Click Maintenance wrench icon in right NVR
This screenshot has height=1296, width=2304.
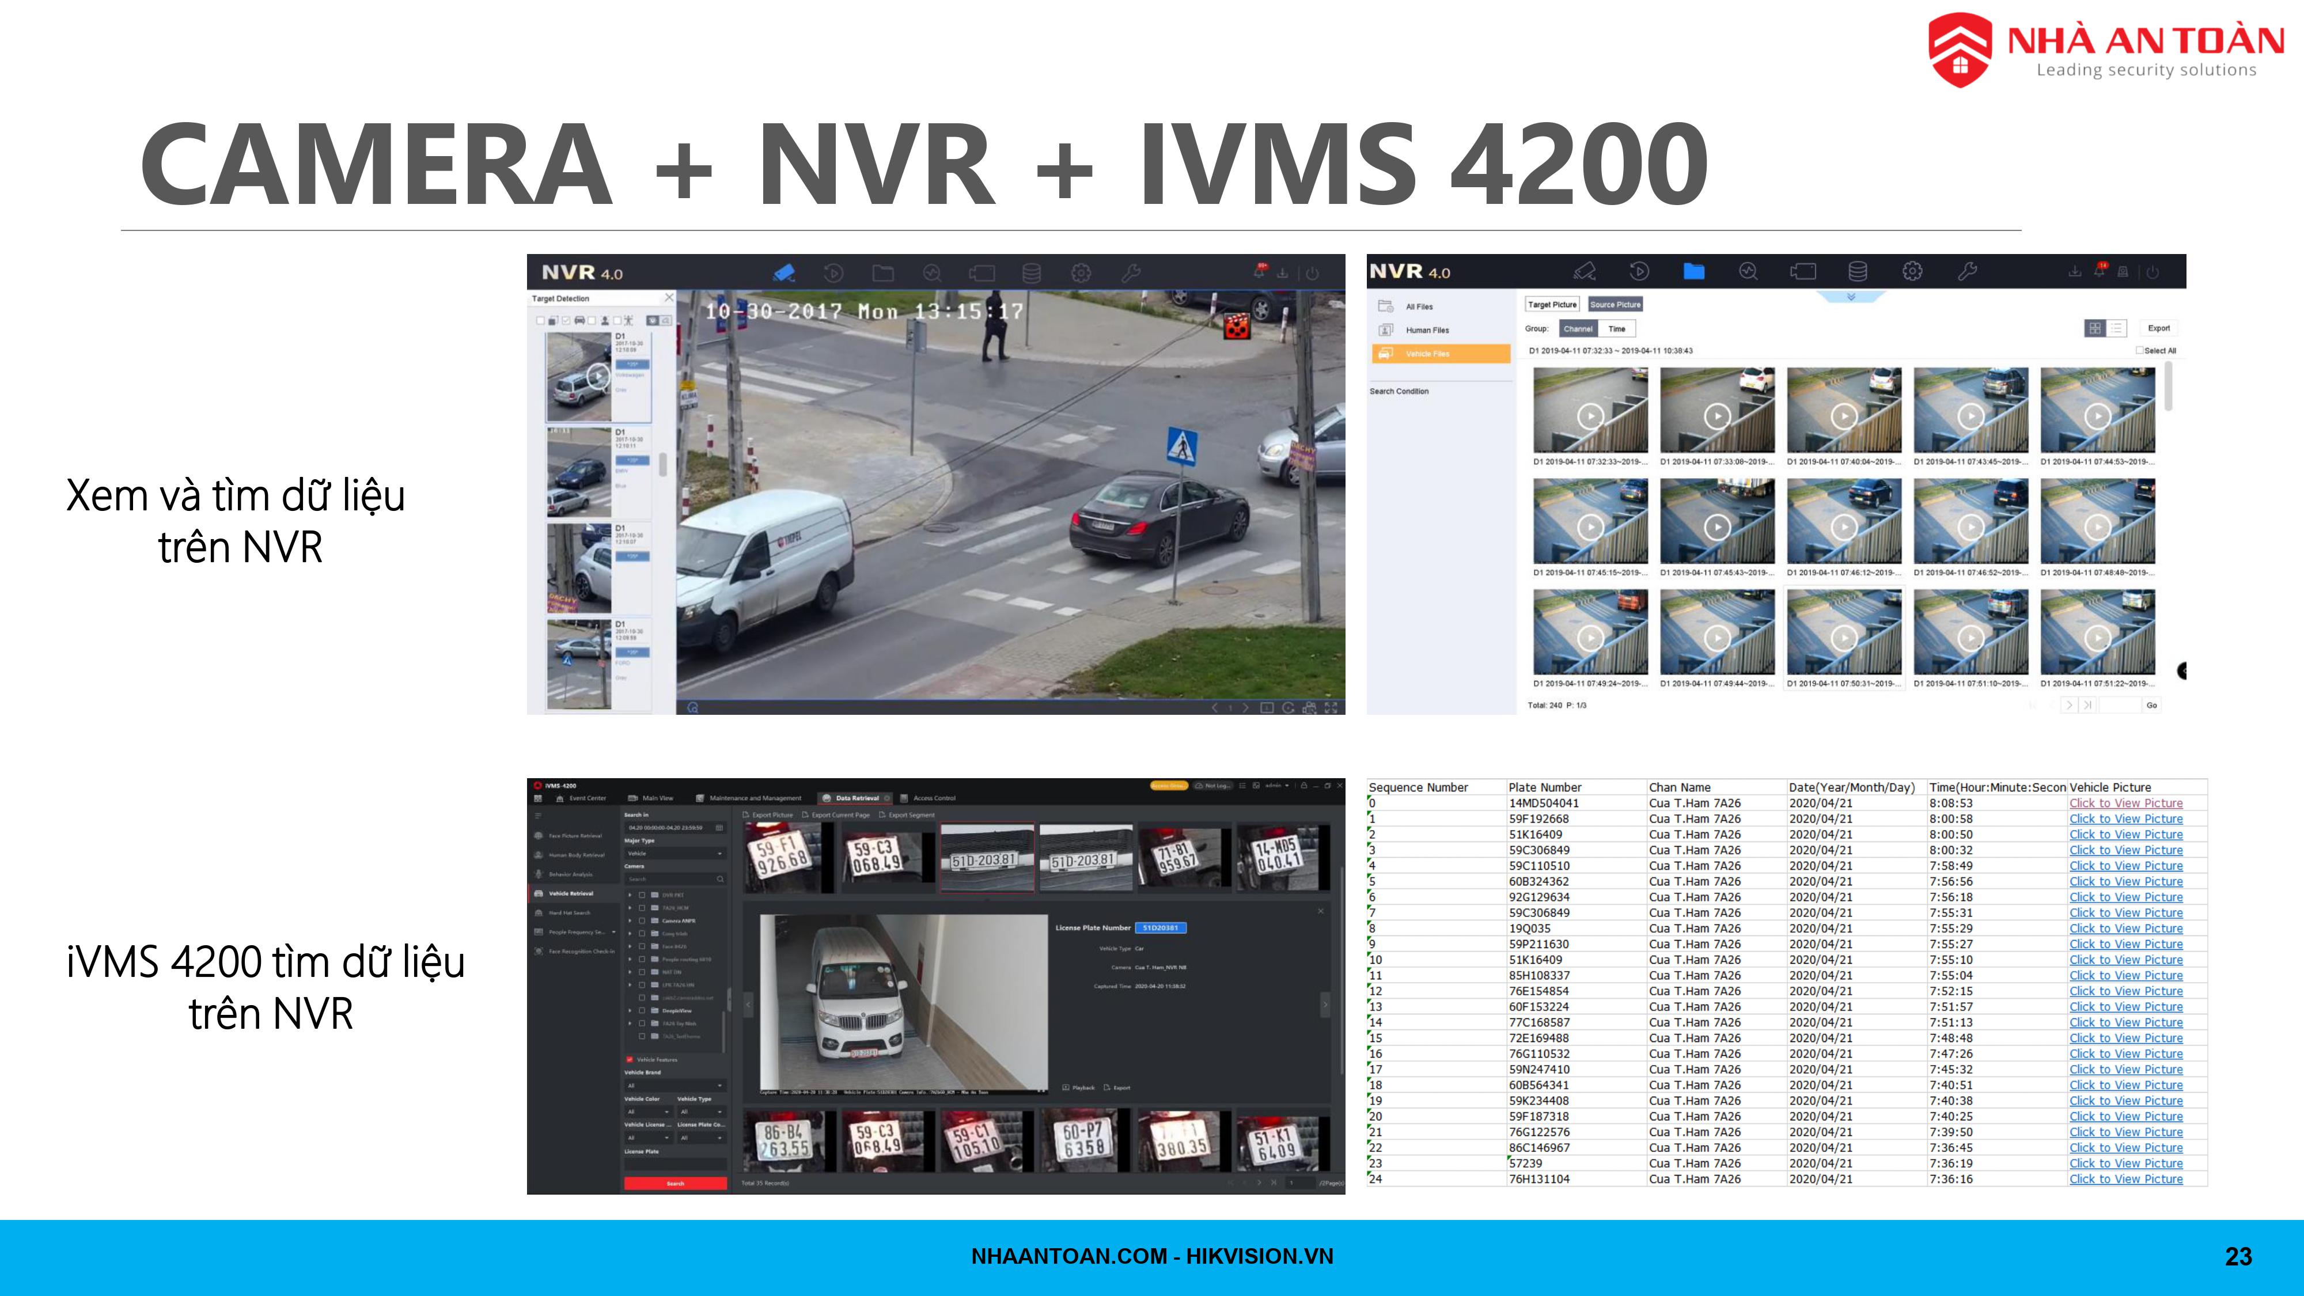click(1967, 271)
